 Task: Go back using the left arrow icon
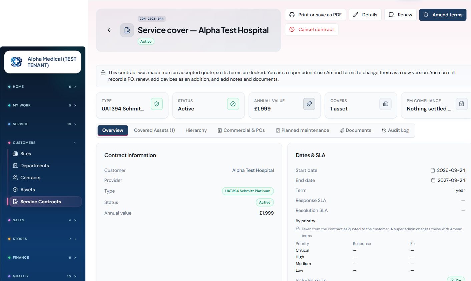point(109,30)
